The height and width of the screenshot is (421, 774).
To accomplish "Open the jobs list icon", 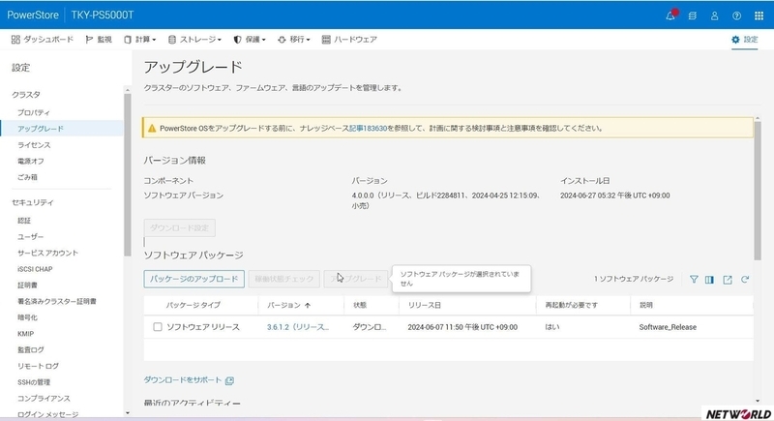I will click(x=693, y=15).
